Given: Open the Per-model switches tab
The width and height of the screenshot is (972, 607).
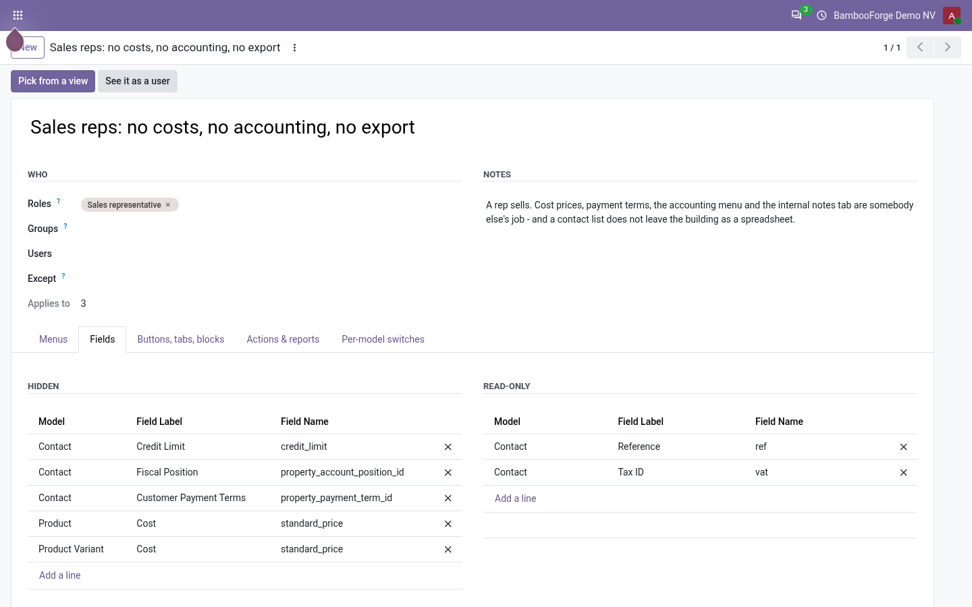Looking at the screenshot, I should [383, 339].
